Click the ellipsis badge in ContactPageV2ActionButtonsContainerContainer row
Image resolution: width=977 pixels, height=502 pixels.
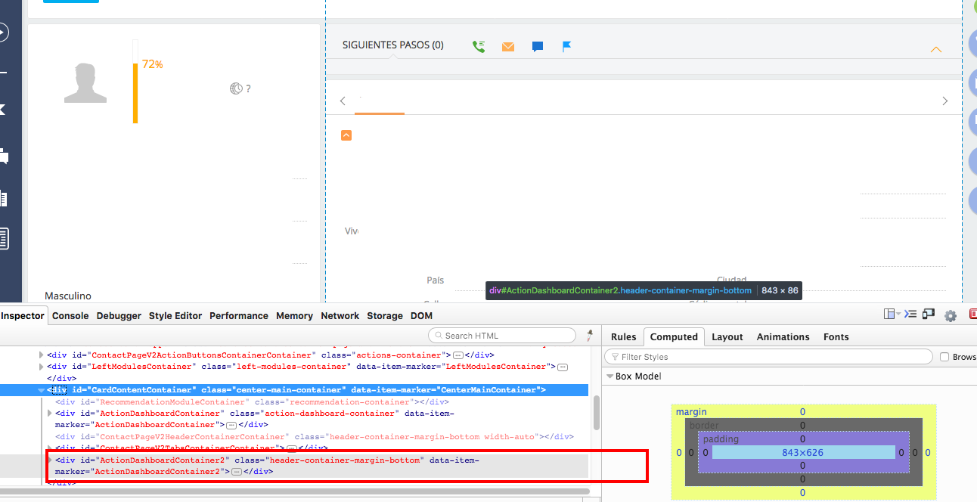458,355
